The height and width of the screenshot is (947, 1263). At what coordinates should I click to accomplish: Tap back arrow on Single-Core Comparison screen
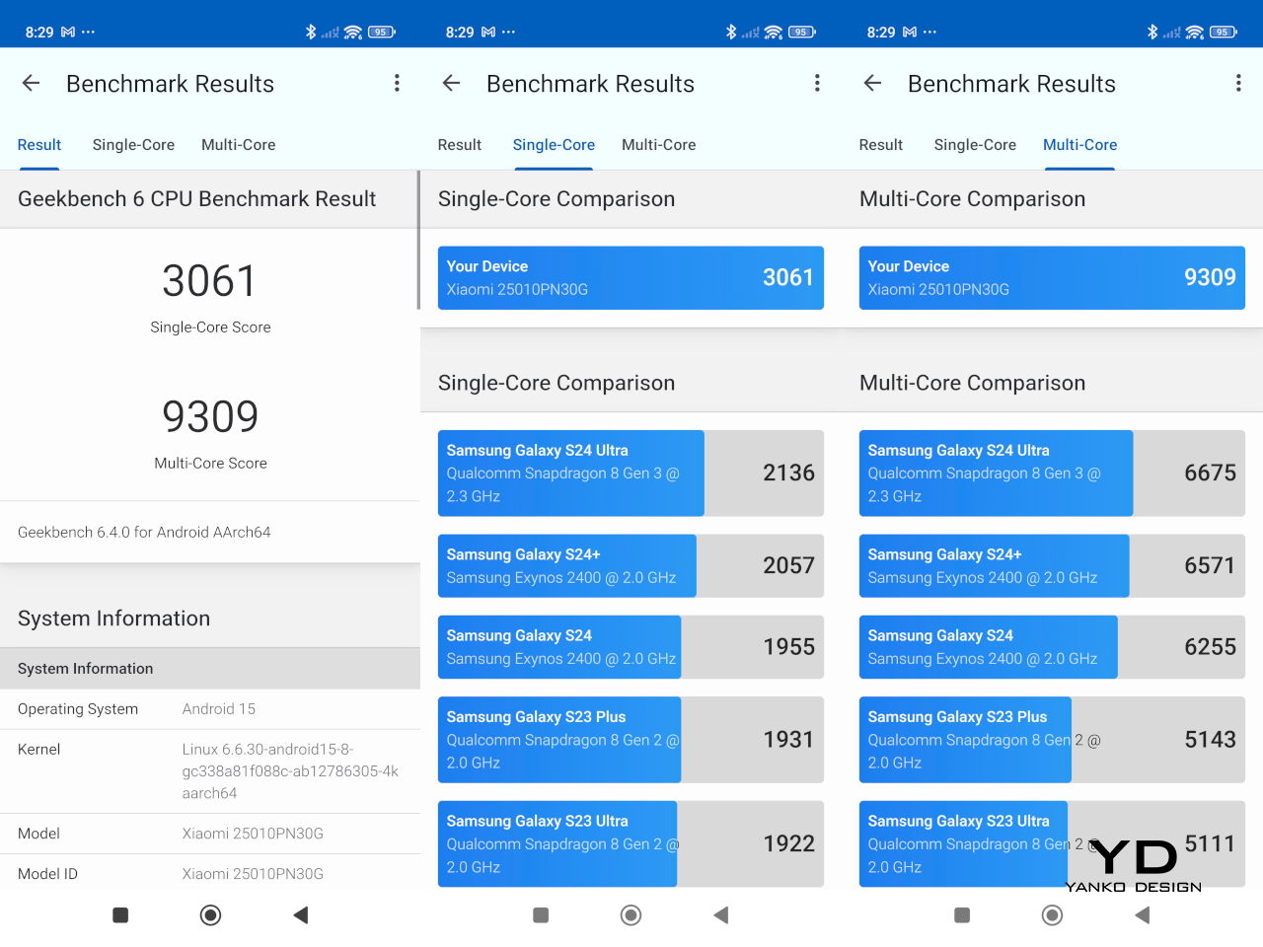pos(452,84)
